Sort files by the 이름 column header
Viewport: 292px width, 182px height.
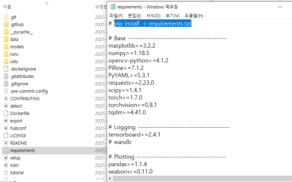click(7, 7)
